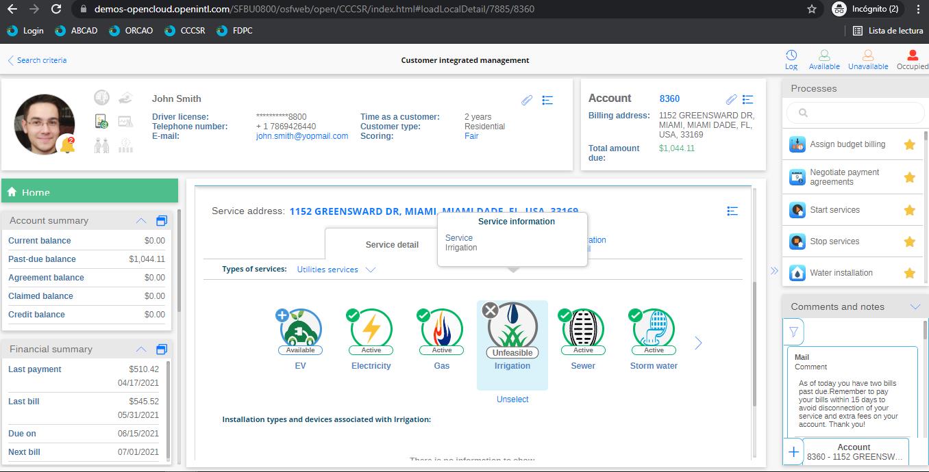
Task: Select the Electricity service icon
Action: pos(371,330)
